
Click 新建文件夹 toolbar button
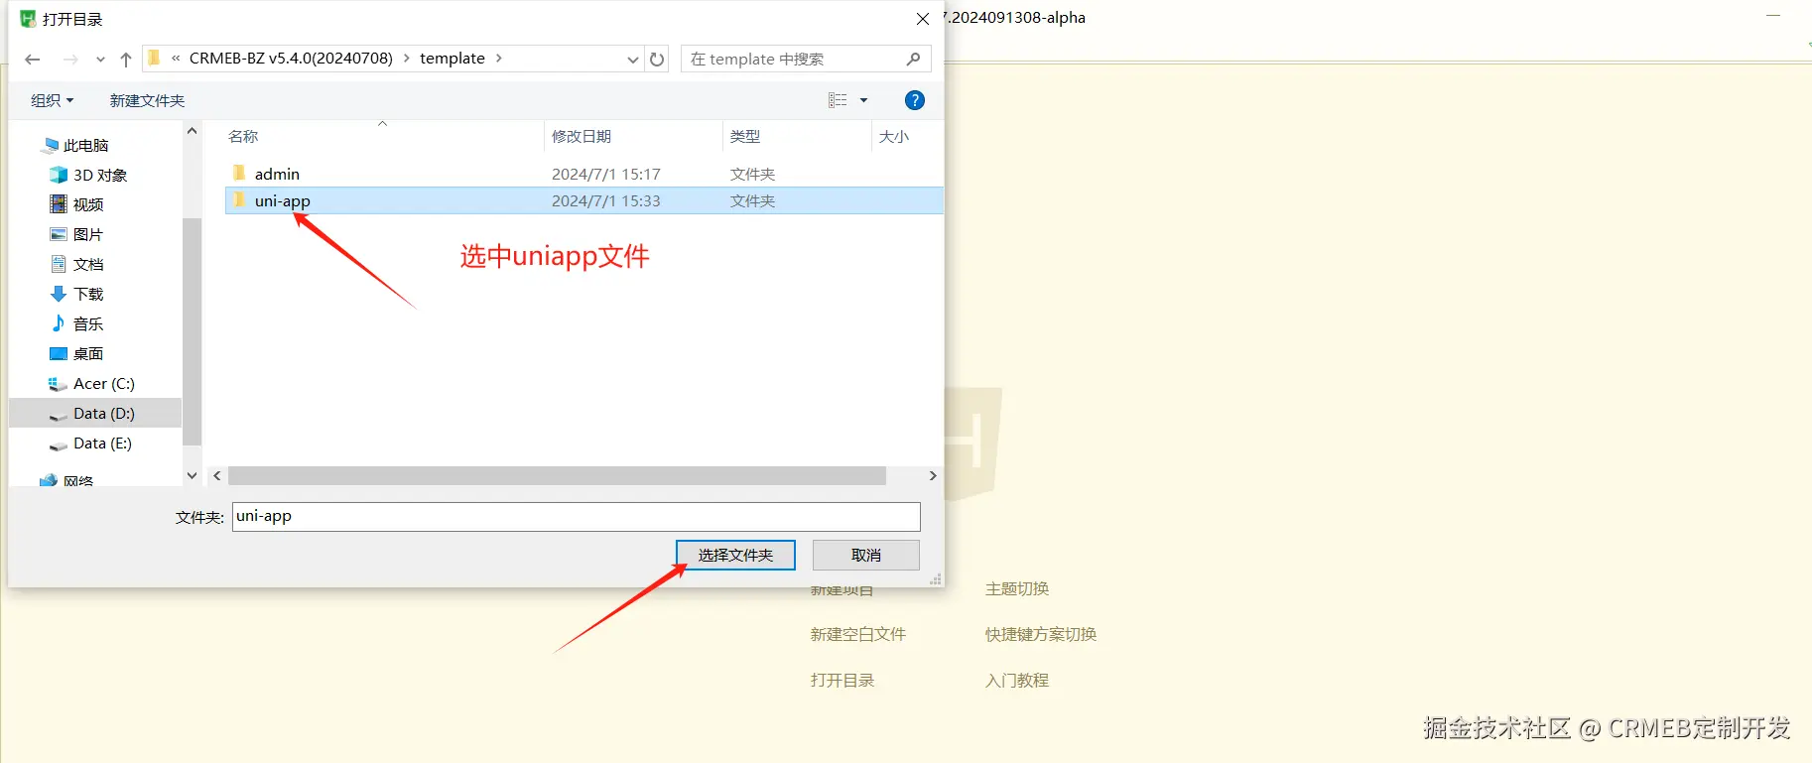(x=147, y=100)
